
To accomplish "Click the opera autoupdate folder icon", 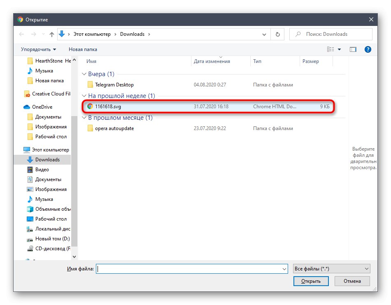I will click(90, 128).
